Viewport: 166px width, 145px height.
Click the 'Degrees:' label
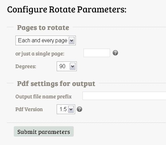coord(26,66)
